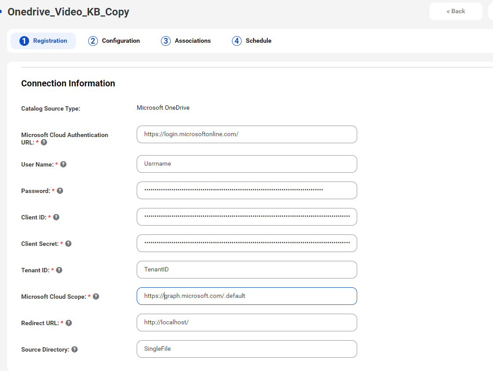Screen dimensions: 493x371
Task: Focus the Client ID input field
Action: click(247, 217)
